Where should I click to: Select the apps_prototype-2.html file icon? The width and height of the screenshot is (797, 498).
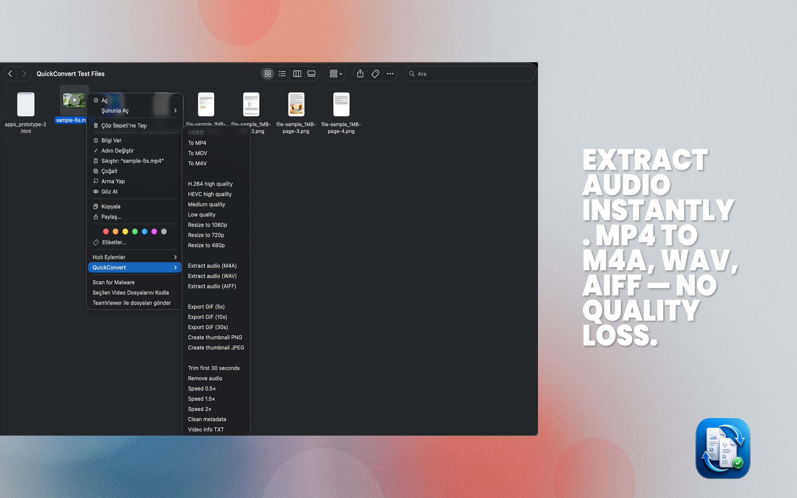26,104
